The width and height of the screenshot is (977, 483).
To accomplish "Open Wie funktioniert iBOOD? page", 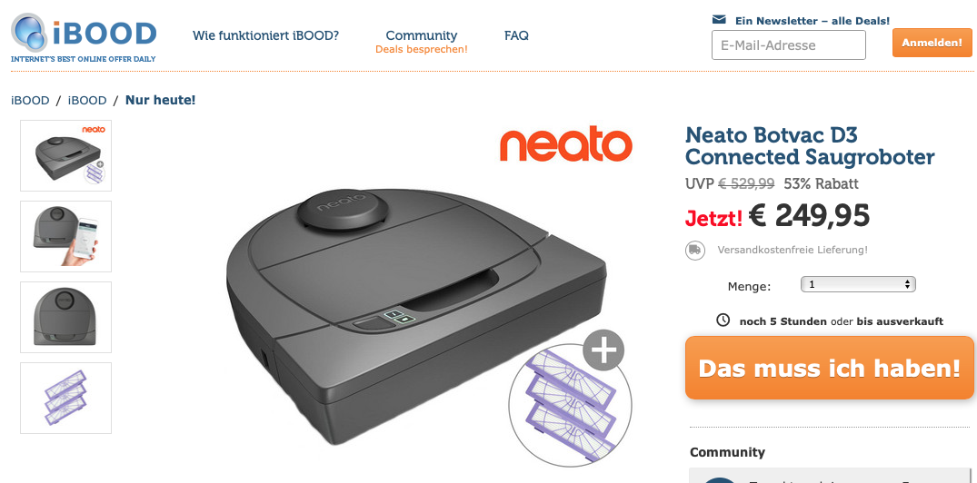I will pyautogui.click(x=266, y=35).
